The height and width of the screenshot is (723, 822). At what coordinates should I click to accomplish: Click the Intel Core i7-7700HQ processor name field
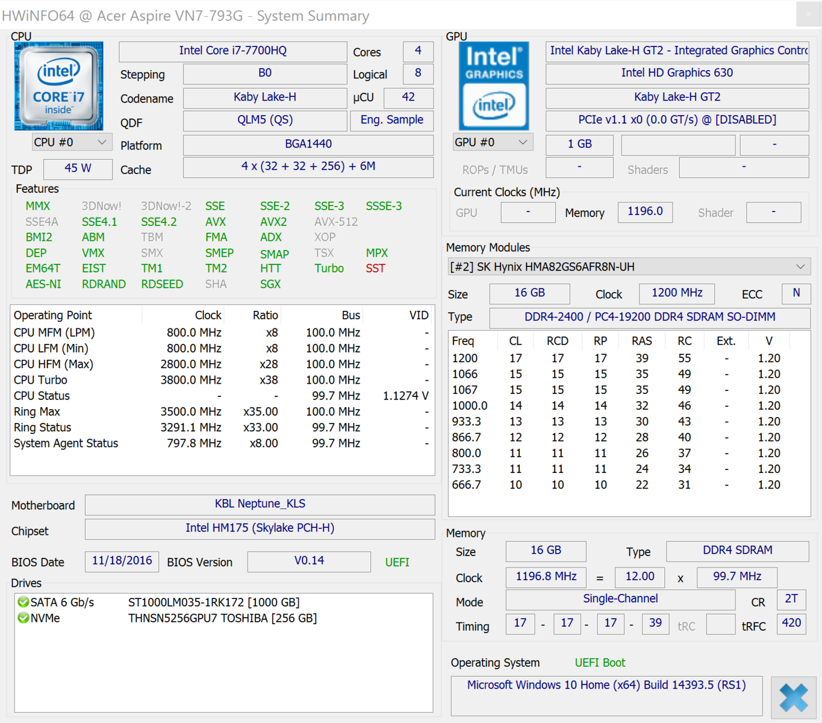pyautogui.click(x=233, y=51)
